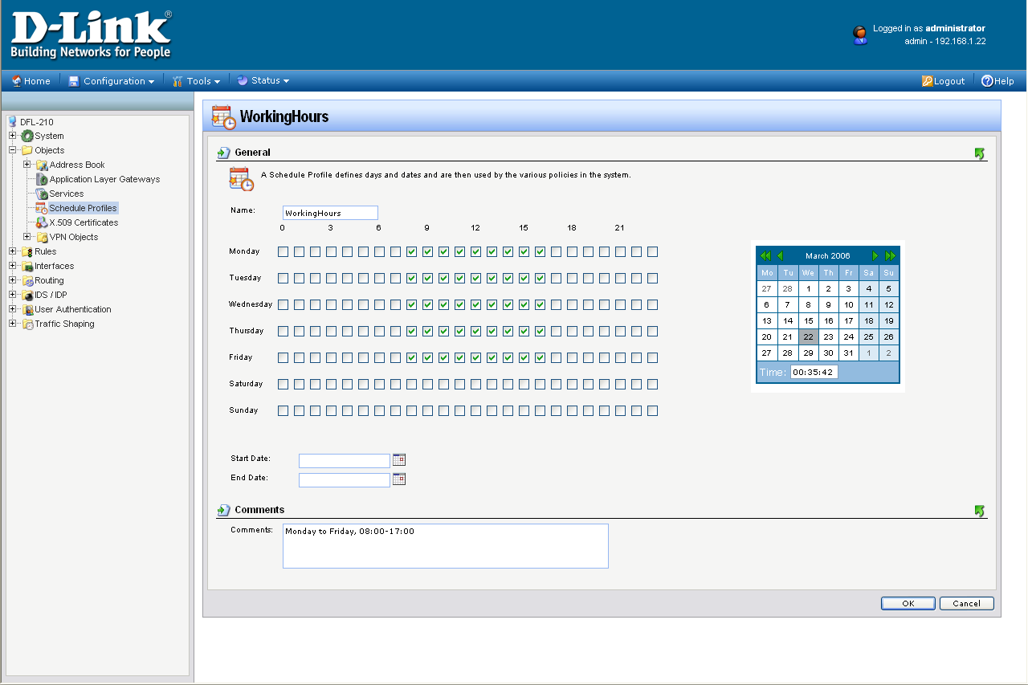Go to previous month in calendar
The width and height of the screenshot is (1028, 685).
tap(779, 255)
